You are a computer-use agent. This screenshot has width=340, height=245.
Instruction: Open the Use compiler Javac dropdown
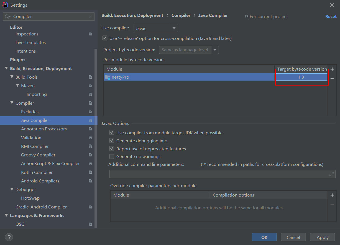(156, 28)
